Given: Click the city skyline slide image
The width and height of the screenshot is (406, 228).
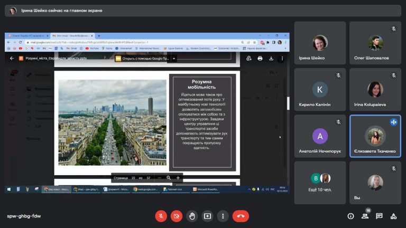Looking at the screenshot, I should tap(113, 122).
